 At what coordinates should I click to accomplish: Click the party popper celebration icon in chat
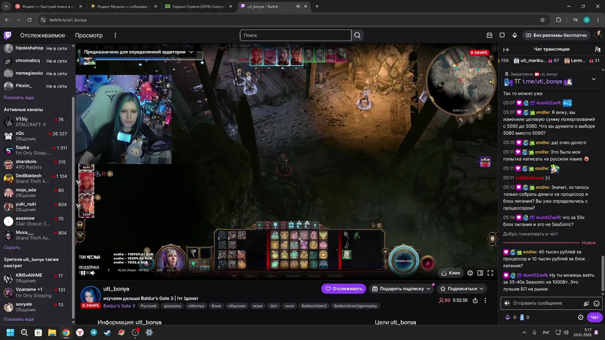(x=586, y=304)
